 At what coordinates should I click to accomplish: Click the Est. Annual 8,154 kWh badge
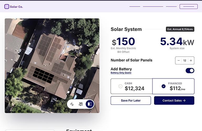click(x=180, y=29)
